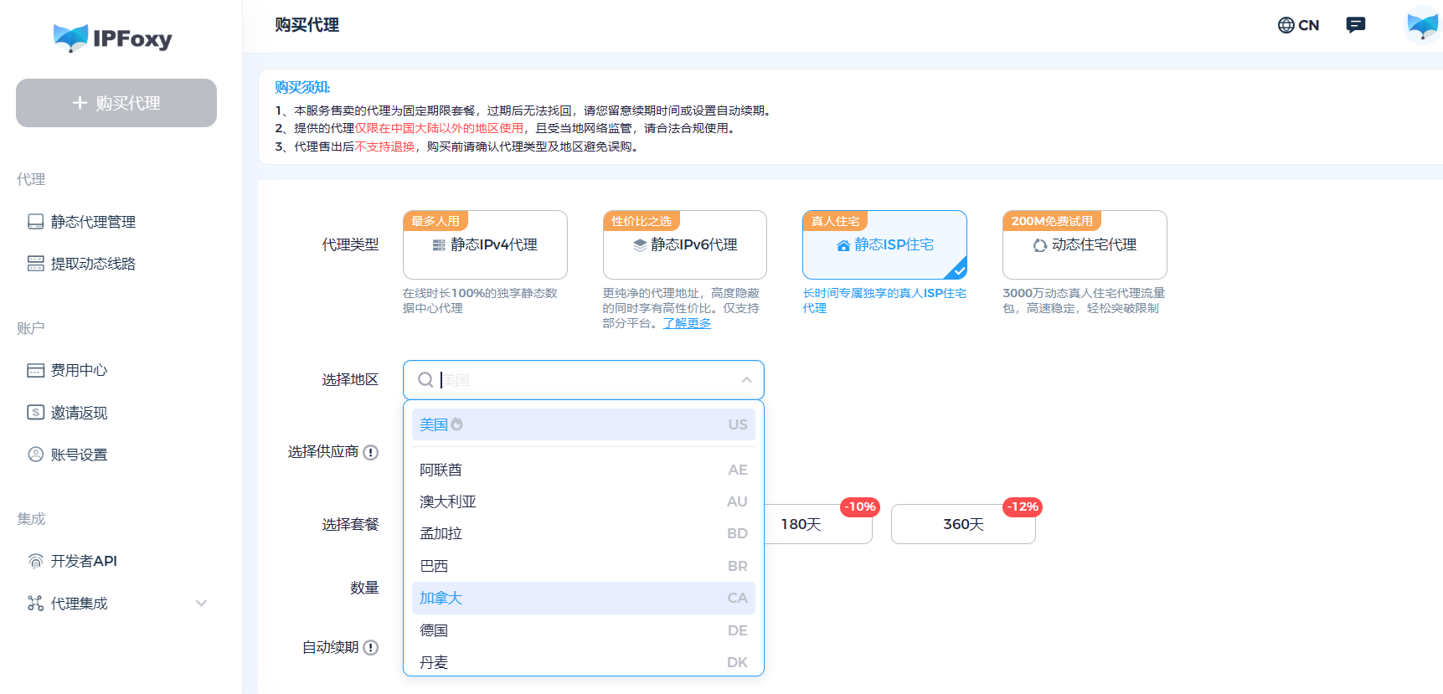The image size is (1443, 694).
Task: Open the user avatar in header
Action: (x=1422, y=24)
